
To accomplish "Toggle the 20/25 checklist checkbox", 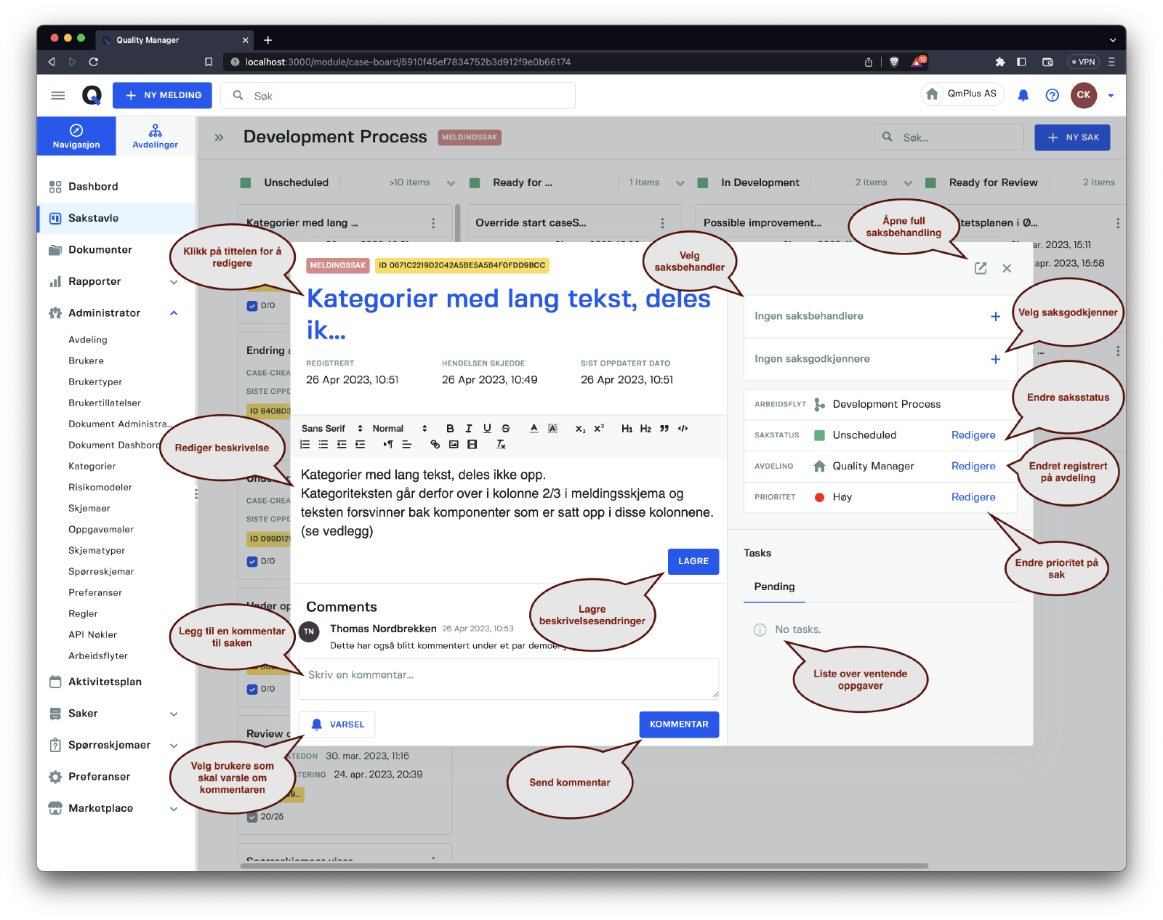I will 252,817.
